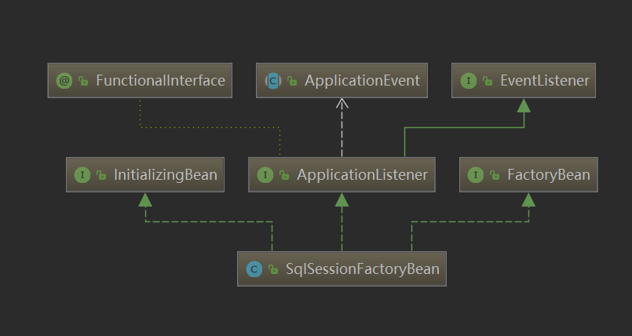Click the open arrowhead pointing into ApplicationEvent

tap(342, 104)
